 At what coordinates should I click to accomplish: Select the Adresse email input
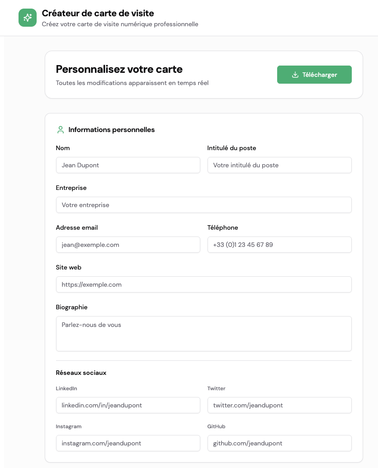128,245
